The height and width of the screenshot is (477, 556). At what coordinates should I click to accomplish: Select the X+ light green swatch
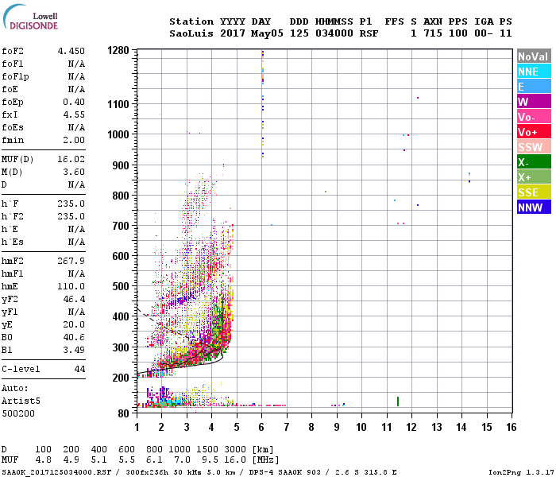tap(534, 177)
